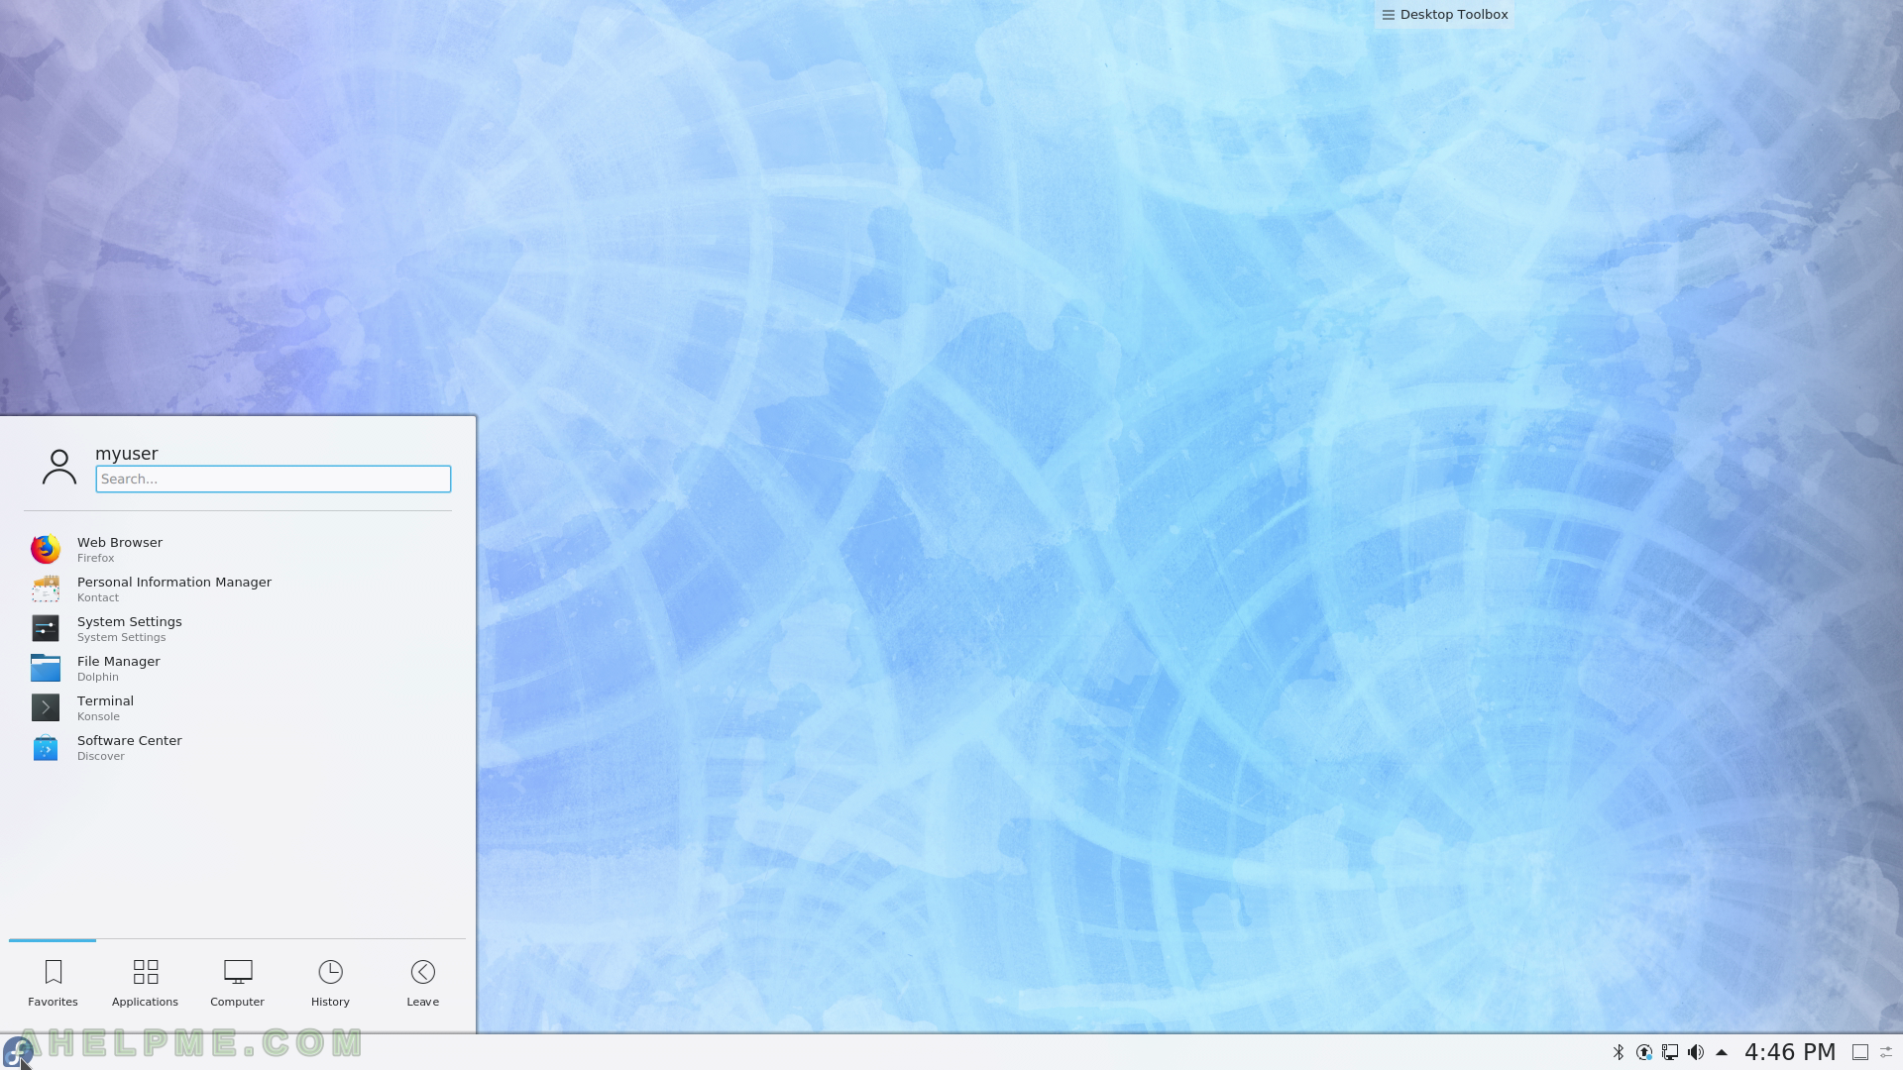Switch to the Applications tab

pyautogui.click(x=145, y=983)
